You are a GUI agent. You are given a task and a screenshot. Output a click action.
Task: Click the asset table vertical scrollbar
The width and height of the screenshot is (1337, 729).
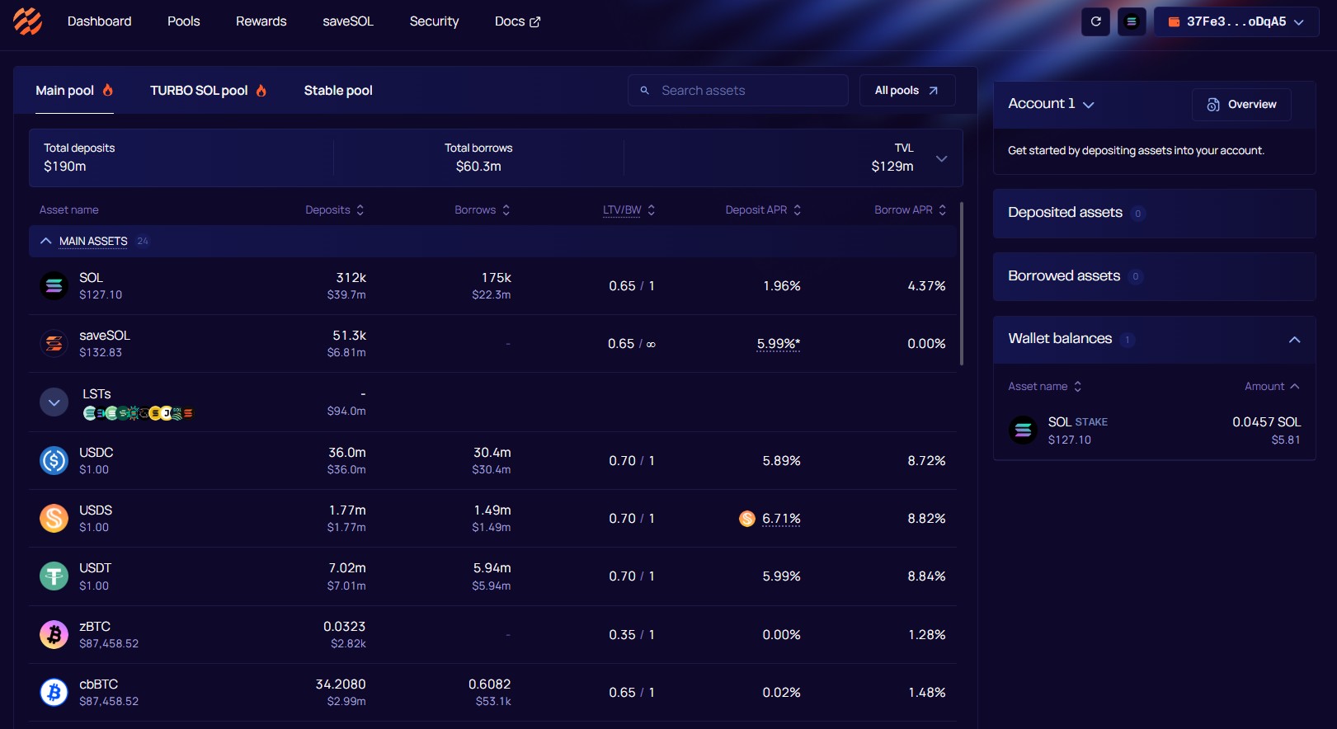pyautogui.click(x=962, y=283)
